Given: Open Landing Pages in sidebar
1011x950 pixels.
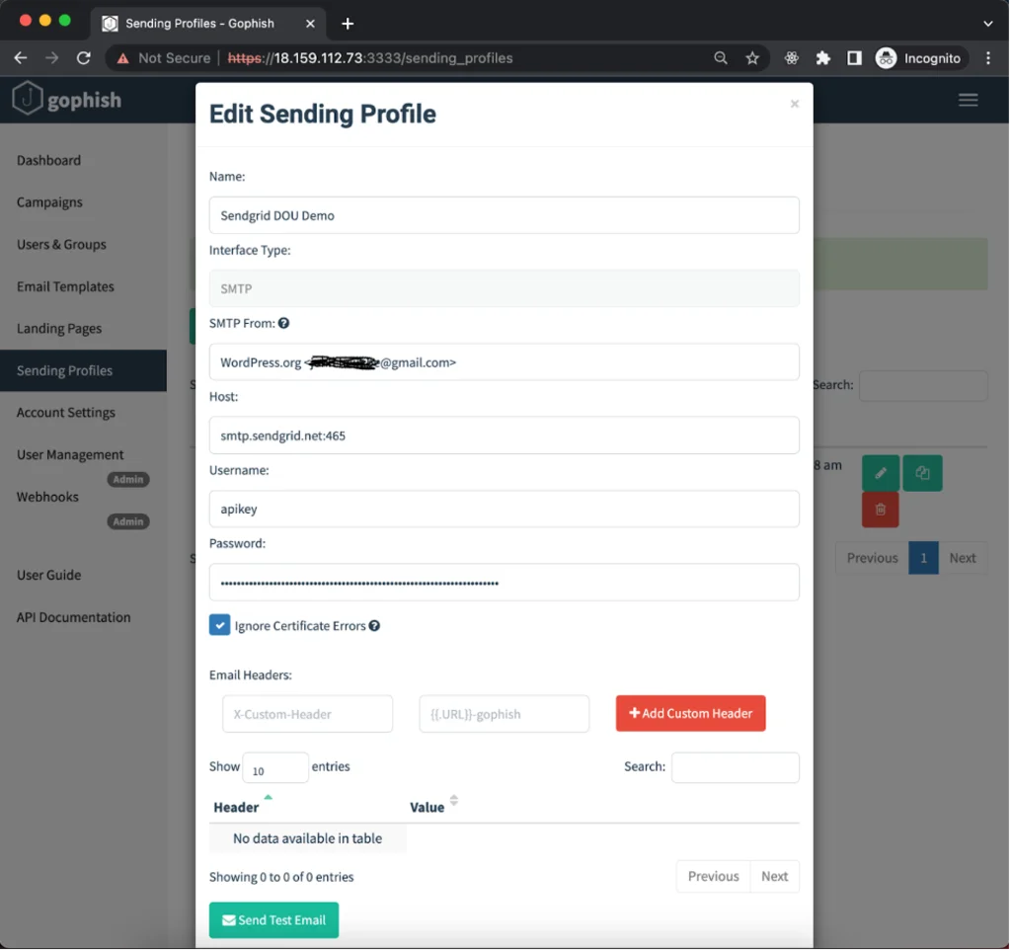Looking at the screenshot, I should (x=59, y=328).
